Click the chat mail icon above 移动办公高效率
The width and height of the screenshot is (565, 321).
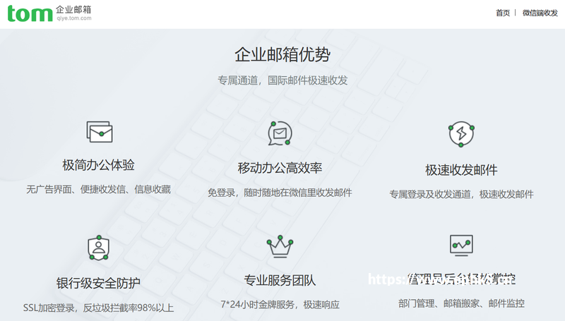tap(280, 133)
